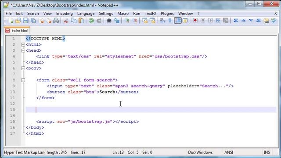Open the TextFX menu
The width and height of the screenshot is (281, 158).
click(151, 14)
